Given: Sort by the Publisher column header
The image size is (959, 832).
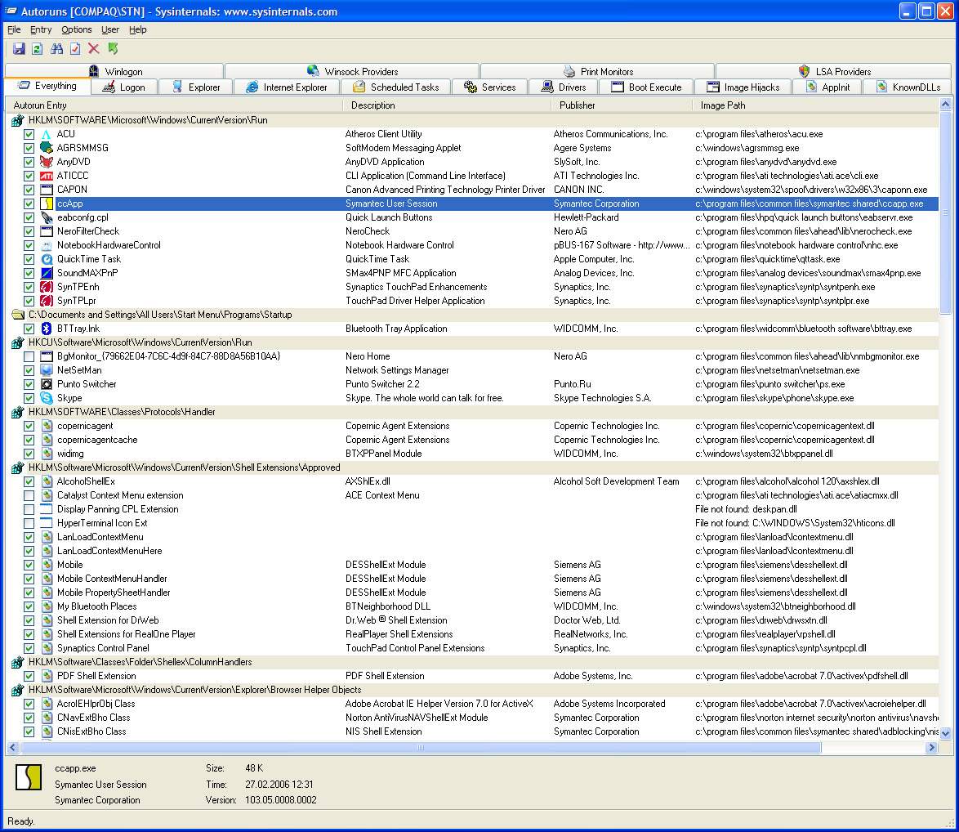Looking at the screenshot, I should pyautogui.click(x=622, y=105).
